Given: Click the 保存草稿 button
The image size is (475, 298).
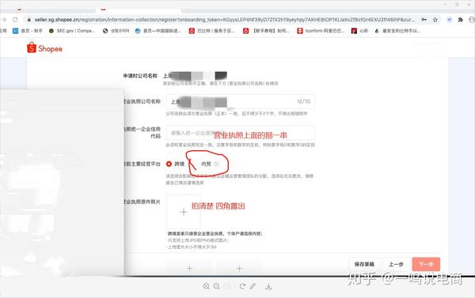Looking at the screenshot, I should coord(364,264).
